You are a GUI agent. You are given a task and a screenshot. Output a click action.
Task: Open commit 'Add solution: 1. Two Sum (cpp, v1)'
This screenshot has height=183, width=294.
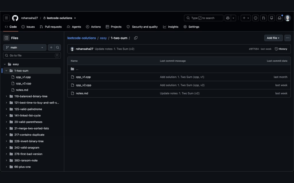point(182,77)
